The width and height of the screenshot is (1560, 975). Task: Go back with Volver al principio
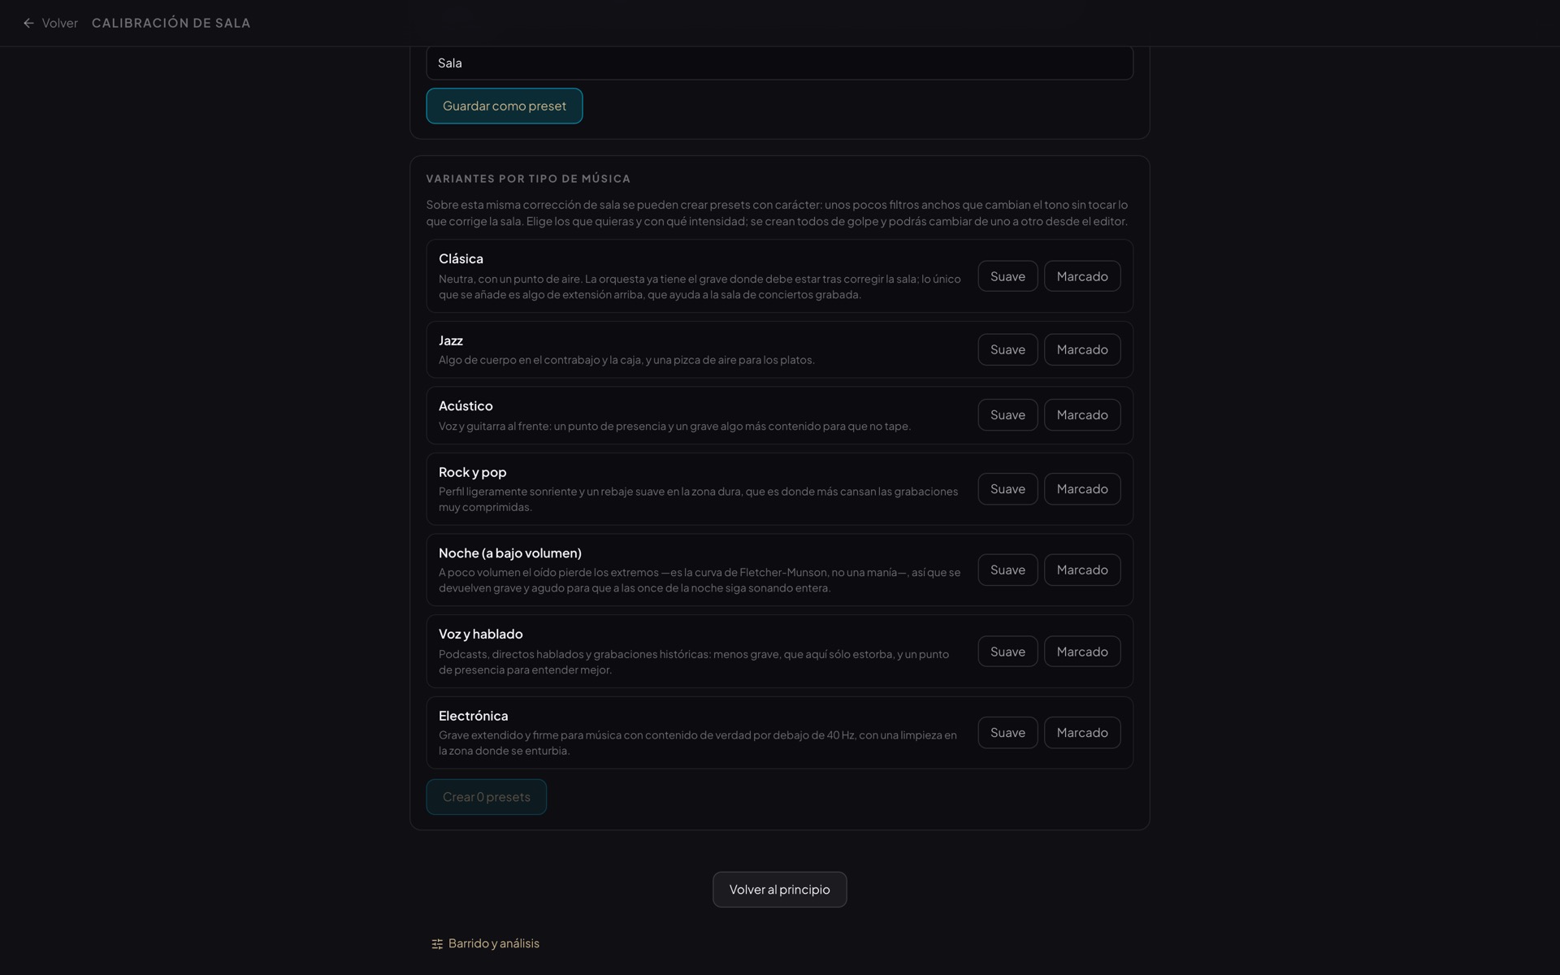780,890
